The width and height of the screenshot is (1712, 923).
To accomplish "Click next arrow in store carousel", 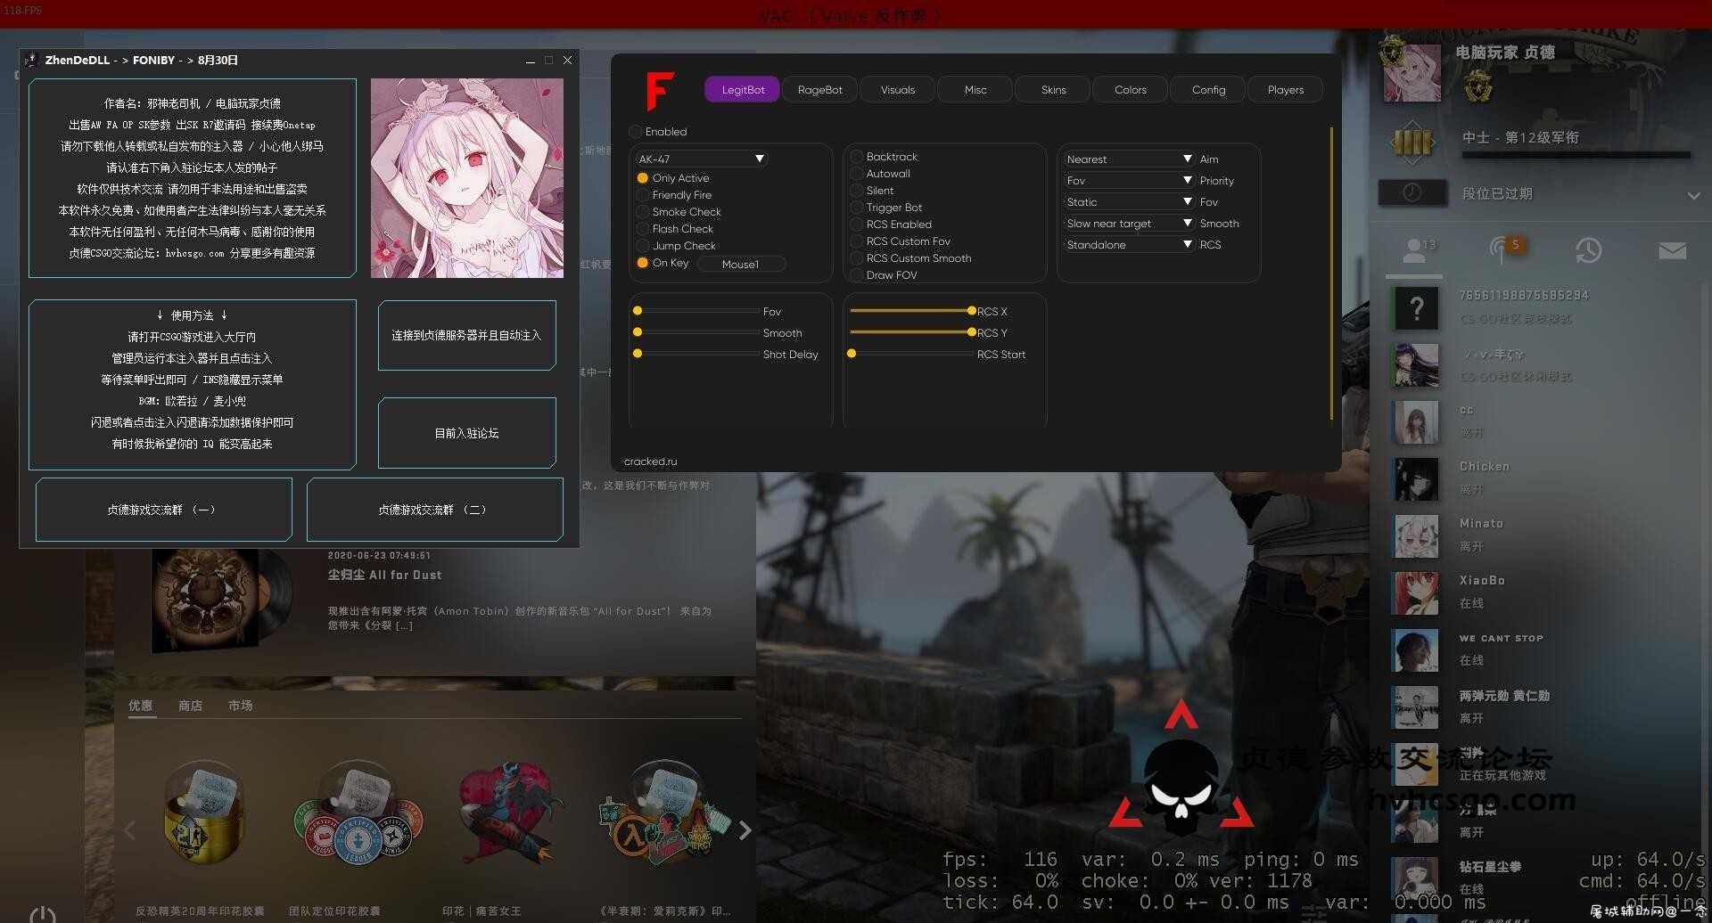I will point(745,830).
